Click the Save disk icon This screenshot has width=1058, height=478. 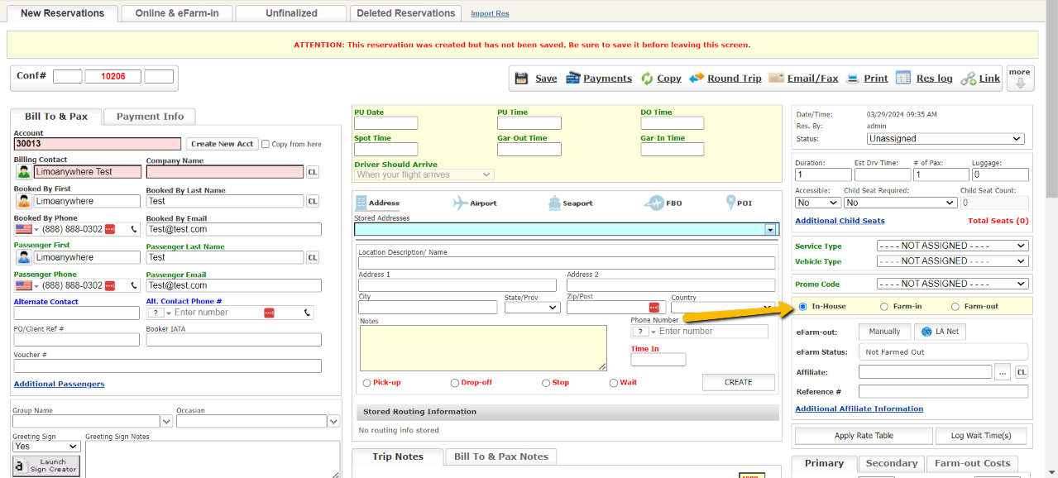(522, 79)
